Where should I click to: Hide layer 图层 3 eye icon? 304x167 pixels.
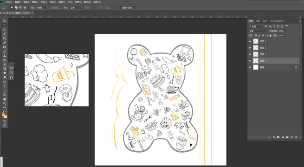[250, 41]
